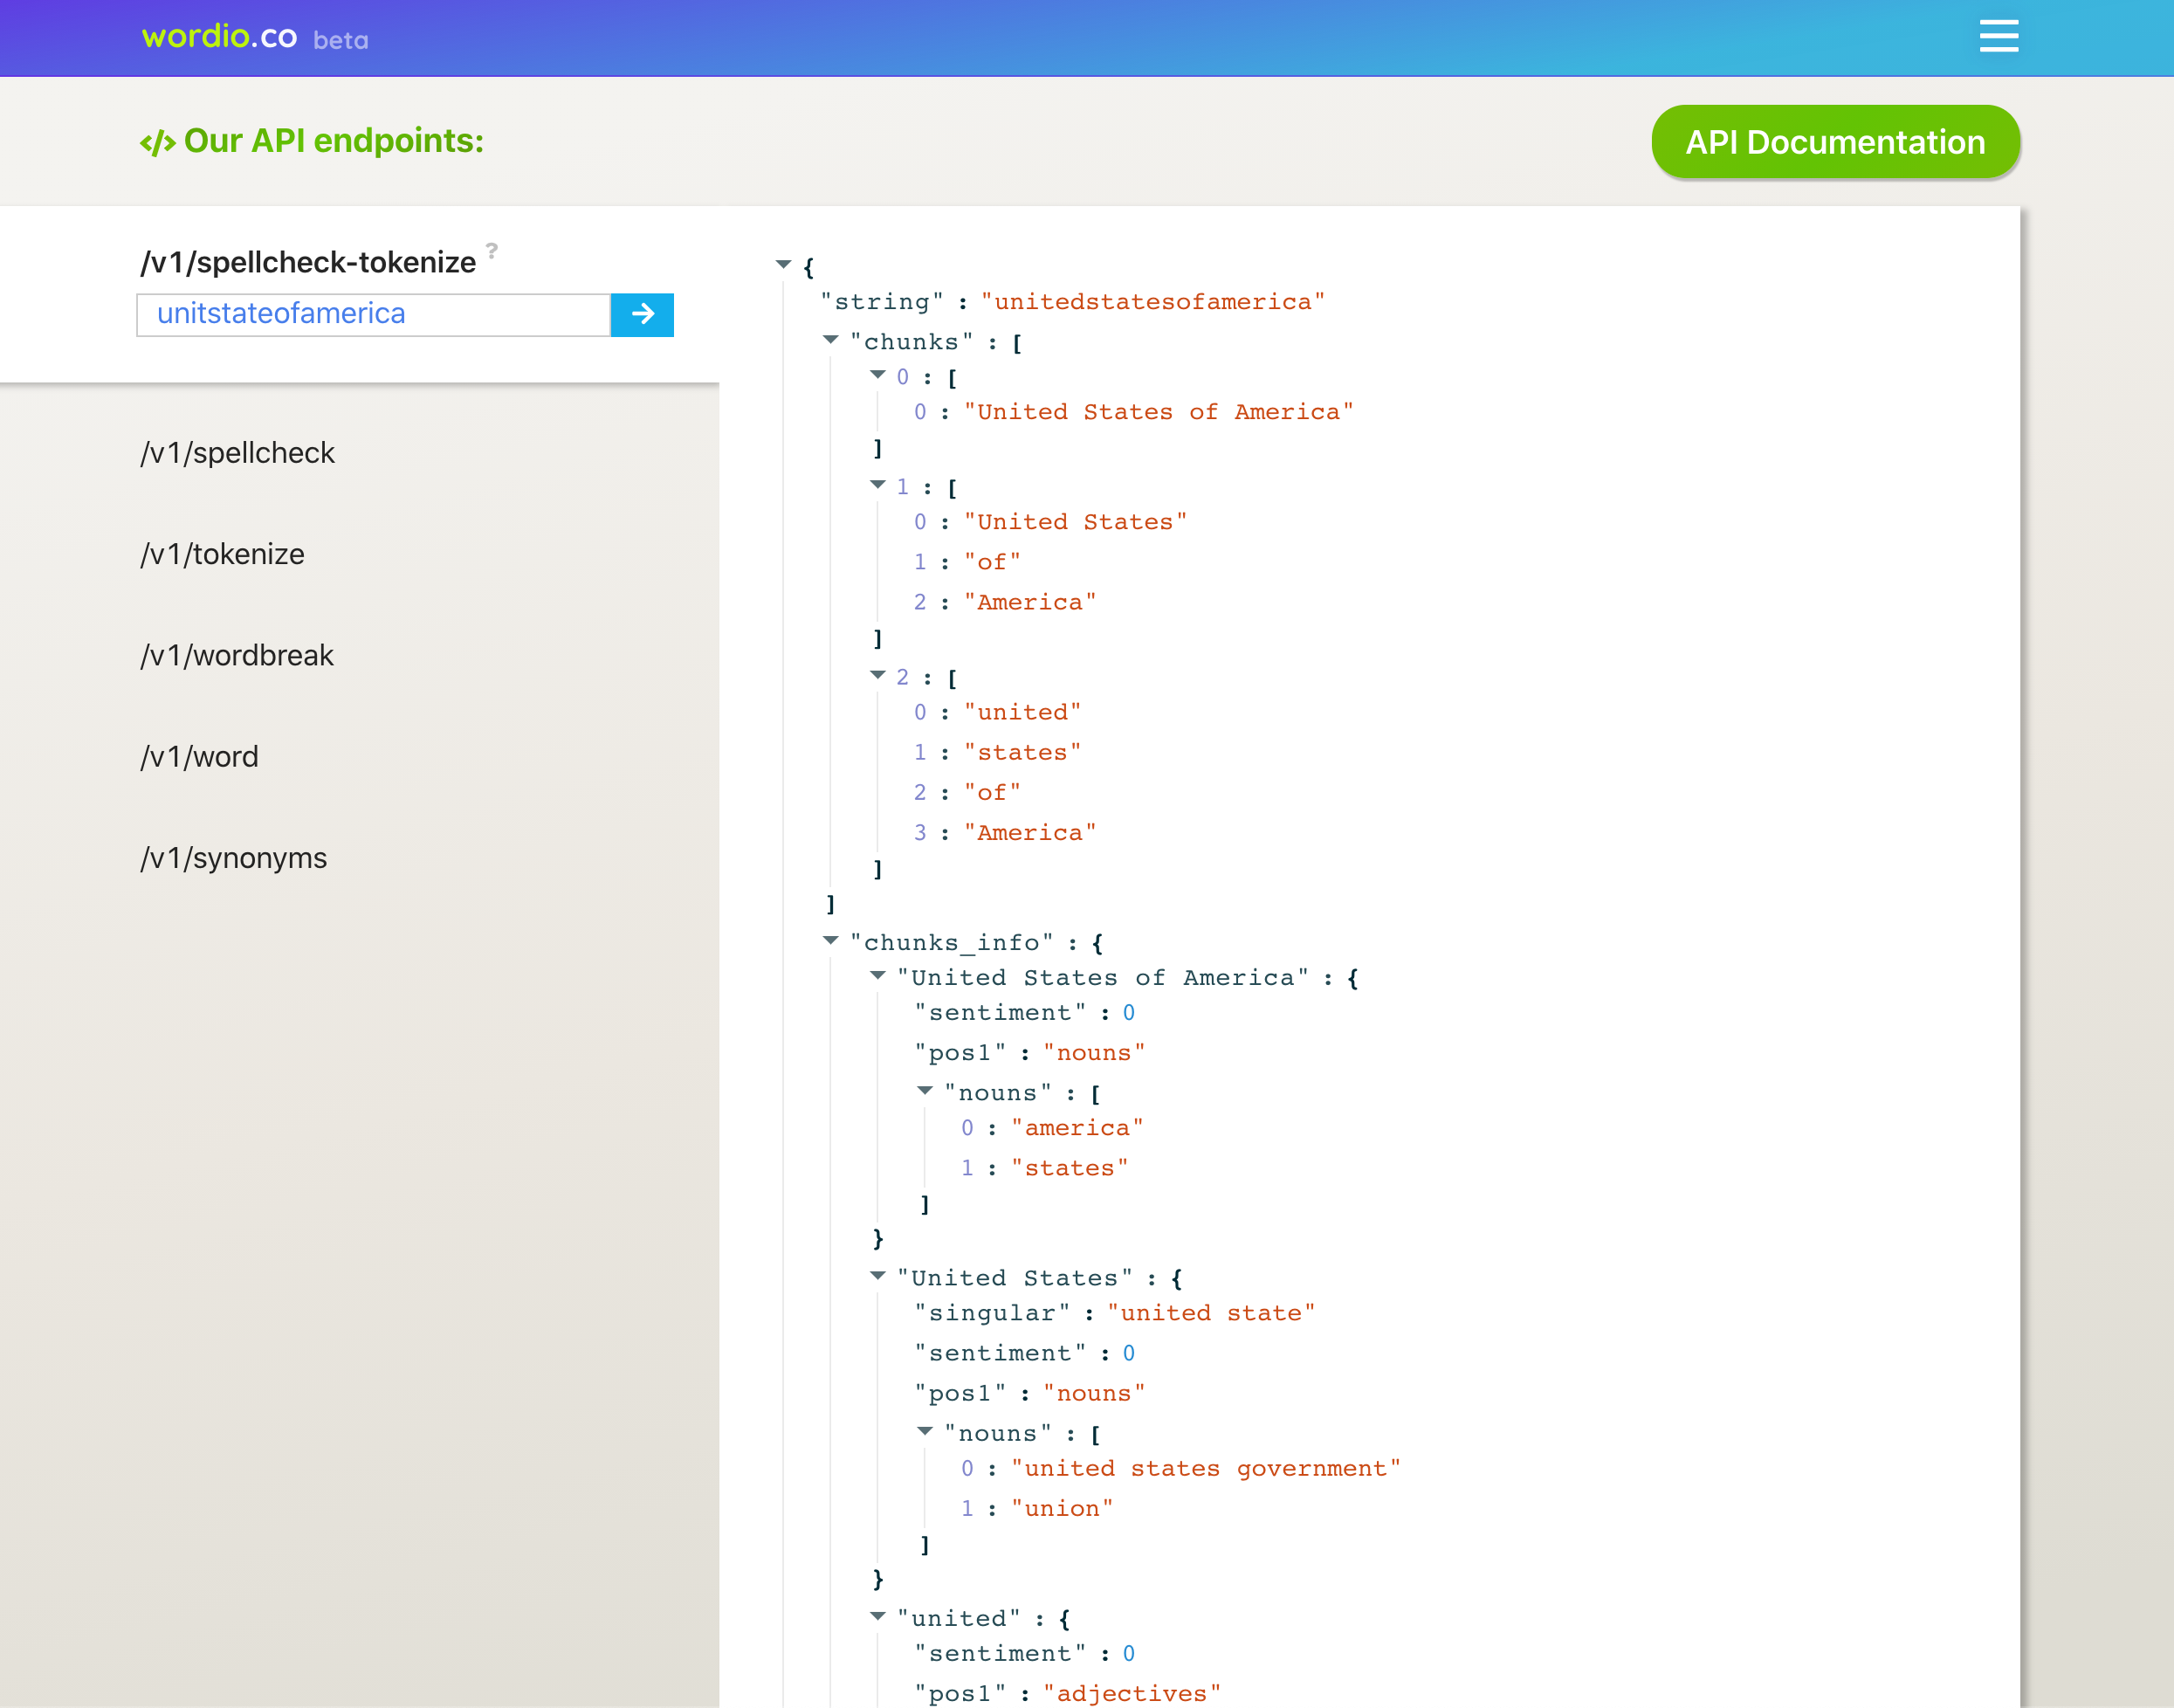Collapse the "chunks" array
The width and height of the screenshot is (2174, 1708).
click(x=830, y=340)
